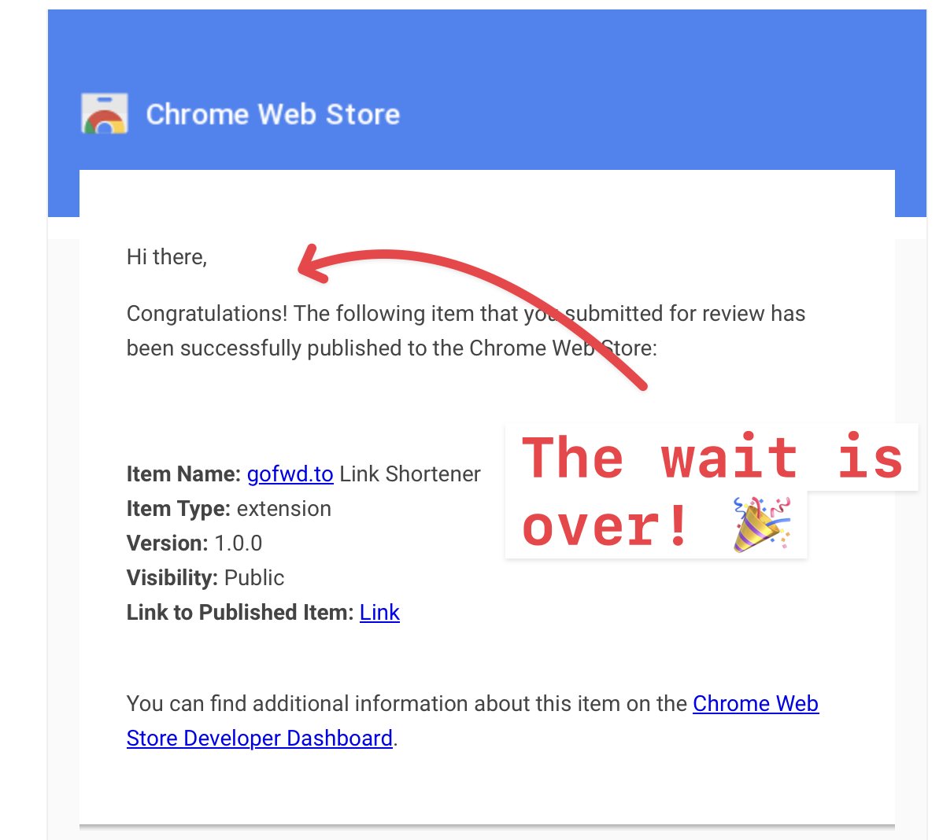Click the "Version:" label
Screen dimensions: 943x840
click(167, 543)
